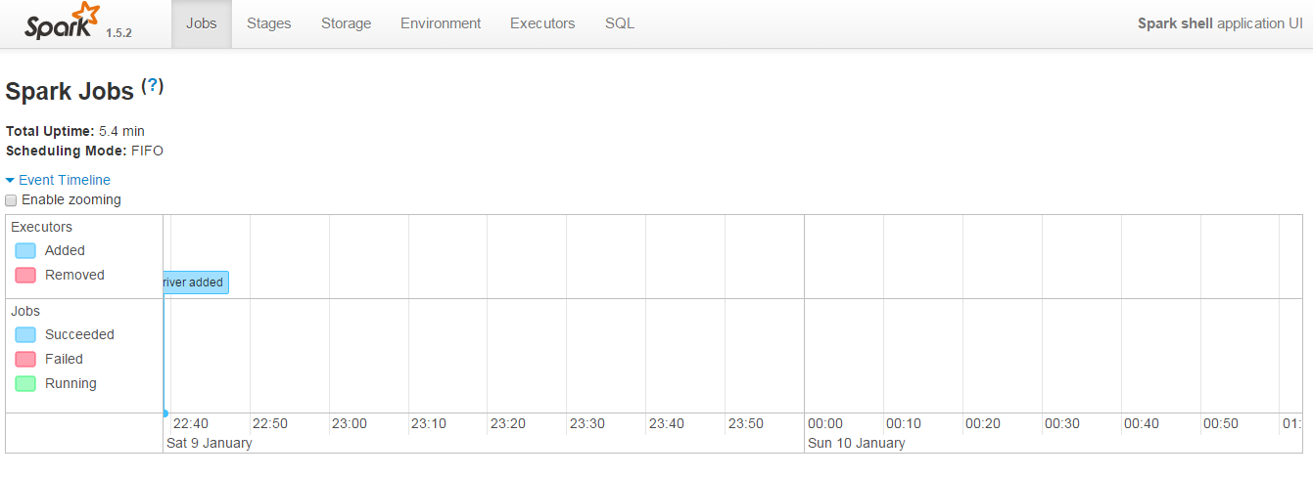Click the red Failed jobs swatch

tap(25, 360)
